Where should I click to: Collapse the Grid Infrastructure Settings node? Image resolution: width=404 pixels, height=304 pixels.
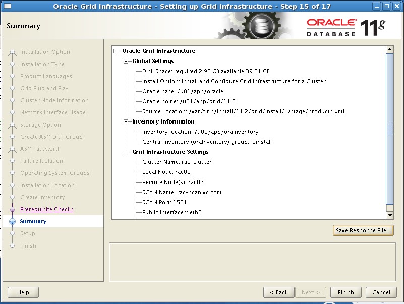(x=126, y=152)
